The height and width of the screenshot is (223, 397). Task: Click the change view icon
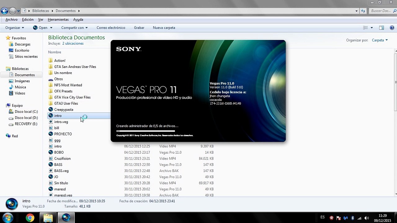point(365,28)
